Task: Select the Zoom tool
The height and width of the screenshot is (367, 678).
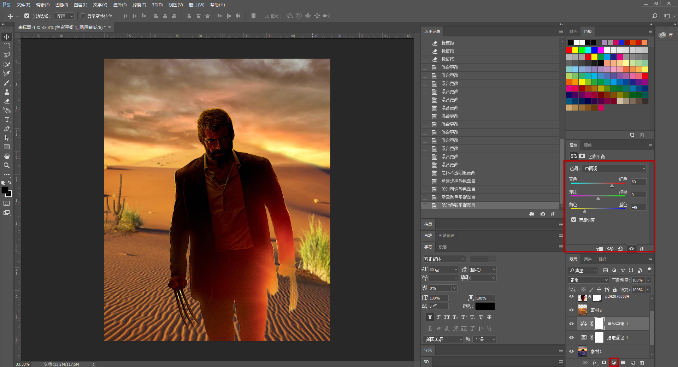Action: pyautogui.click(x=7, y=165)
